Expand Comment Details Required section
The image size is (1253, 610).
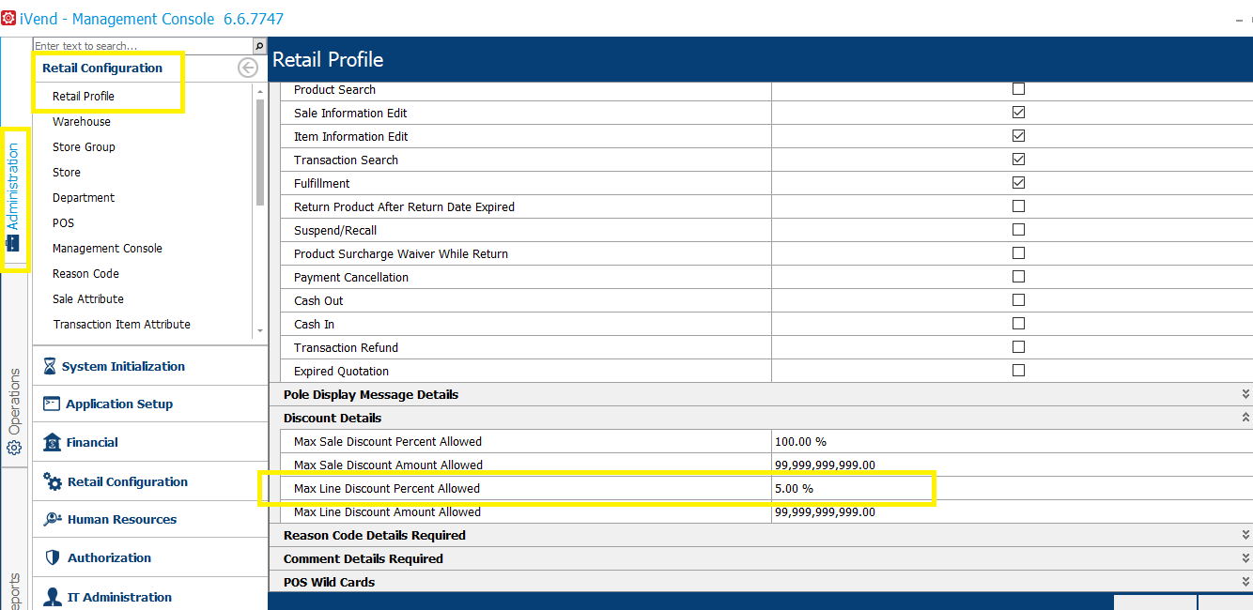[x=1245, y=558]
